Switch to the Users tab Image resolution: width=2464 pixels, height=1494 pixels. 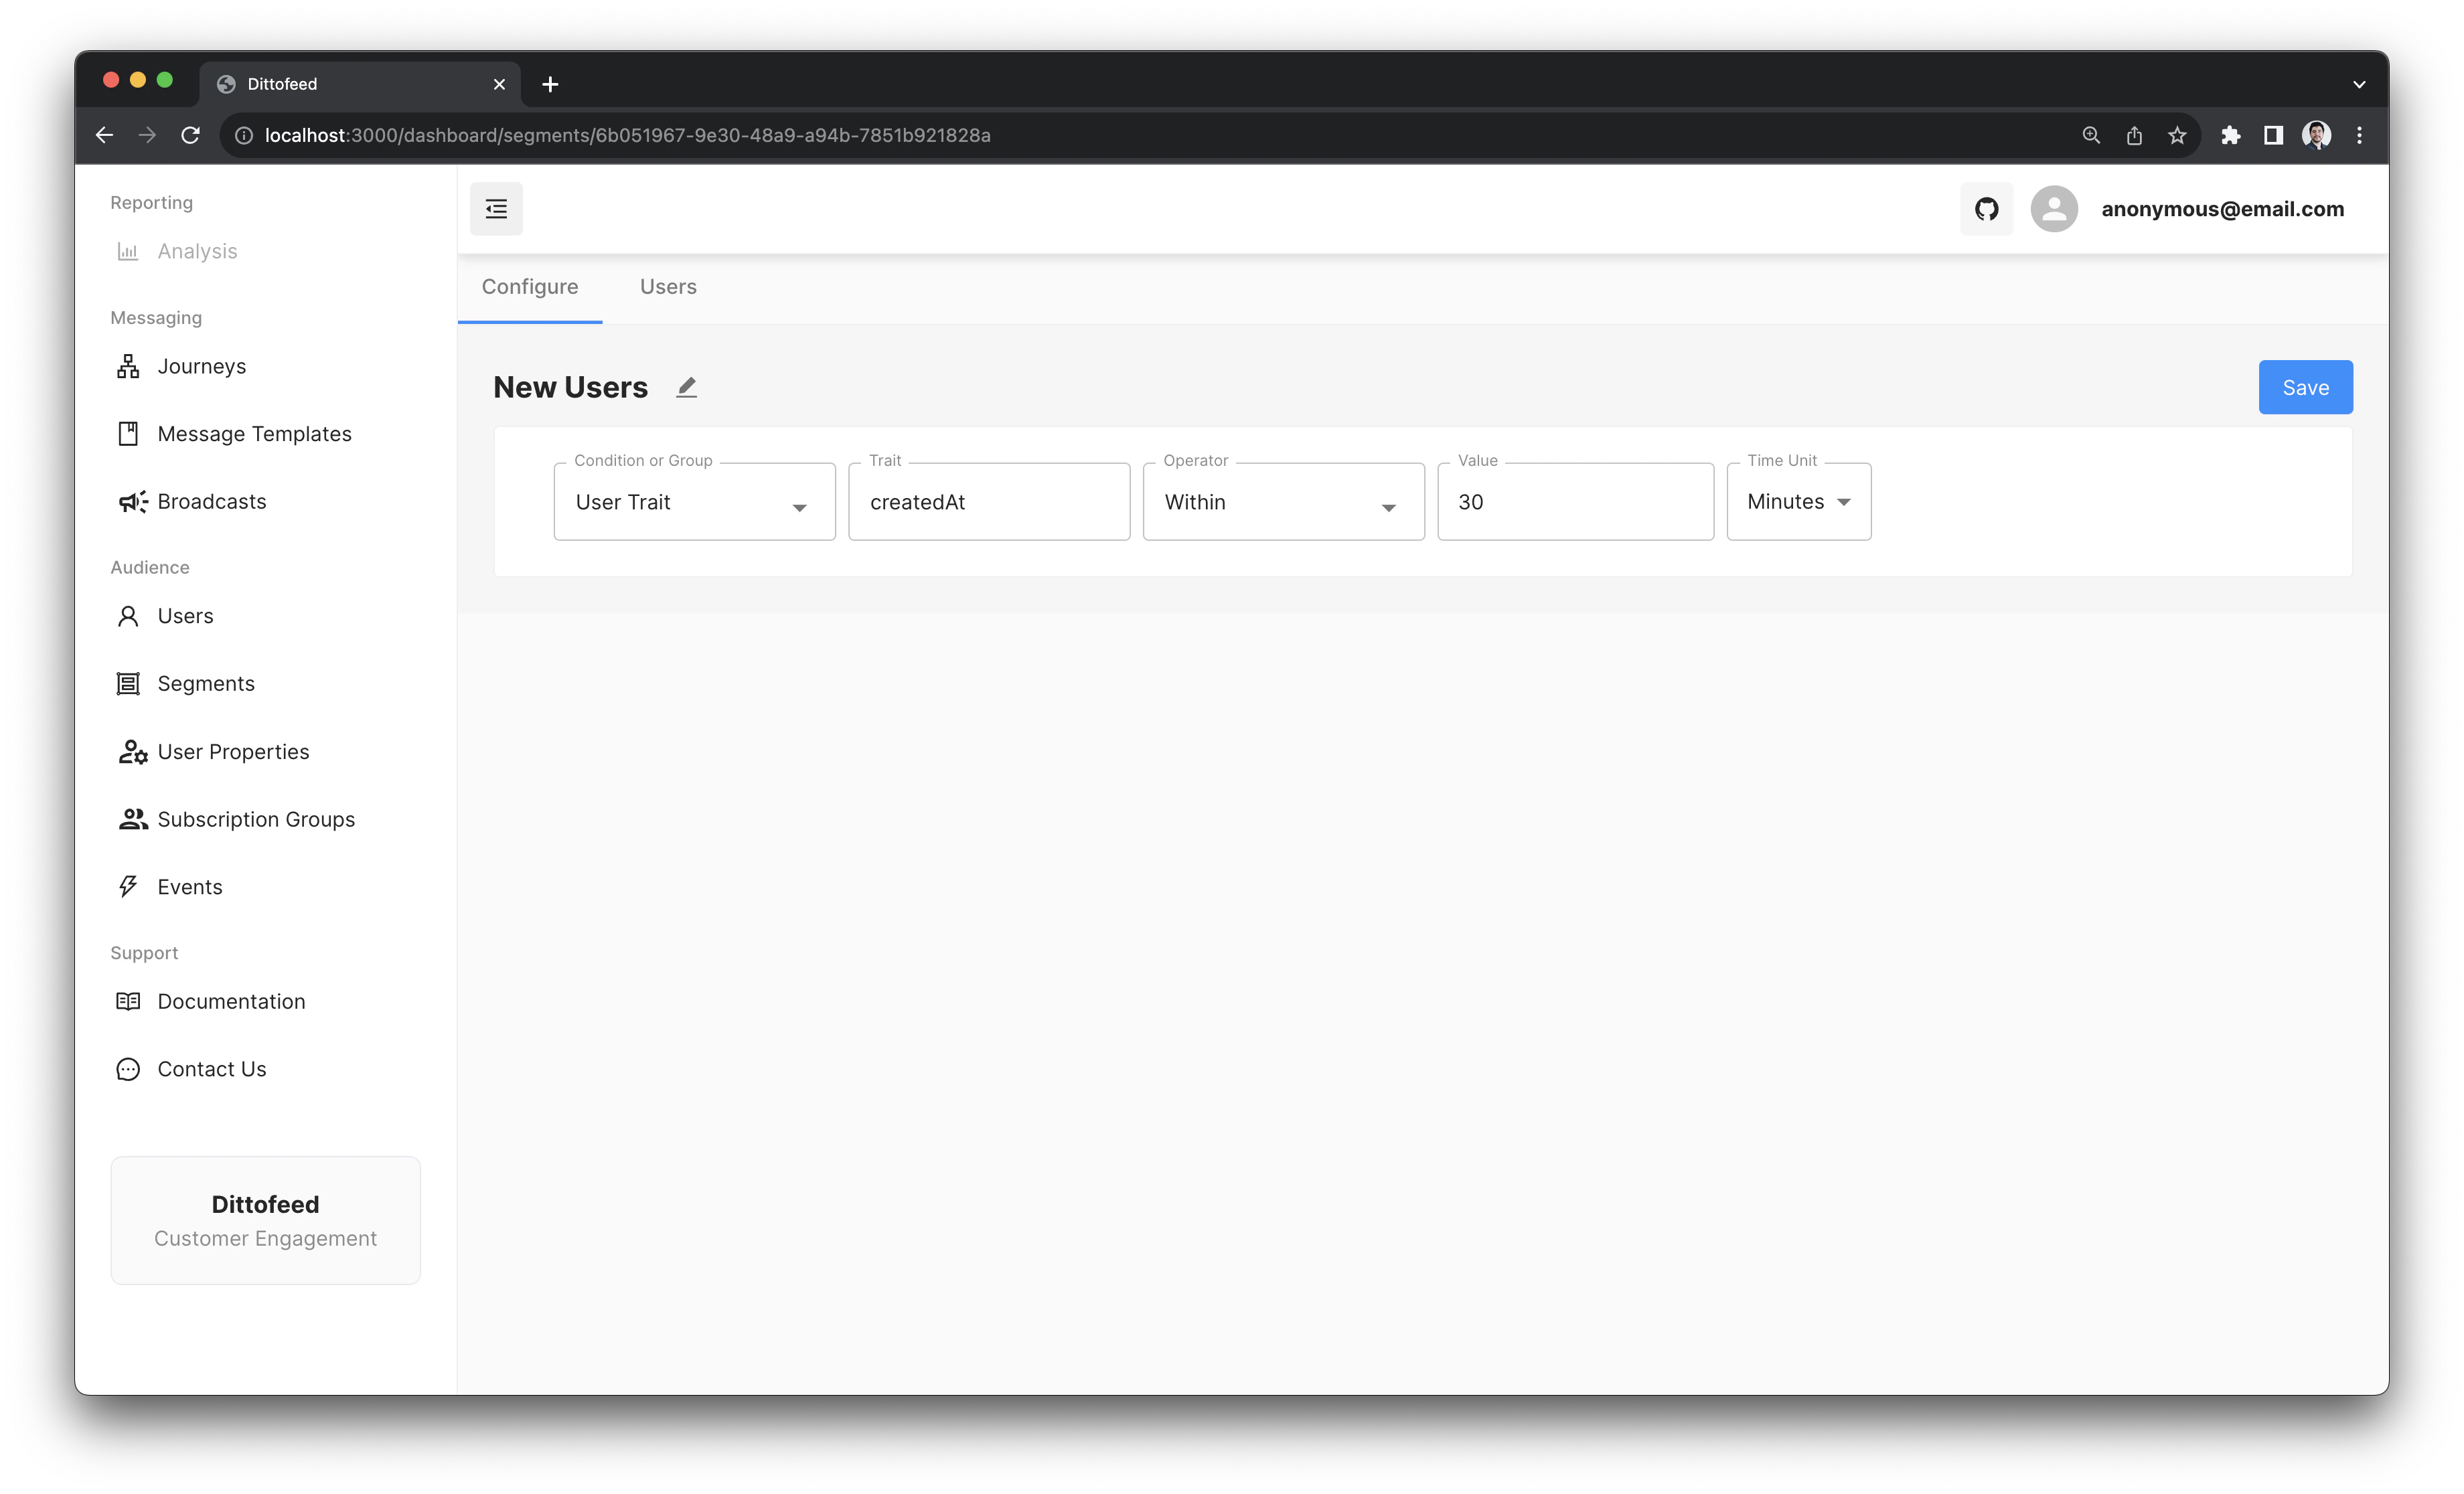point(667,287)
